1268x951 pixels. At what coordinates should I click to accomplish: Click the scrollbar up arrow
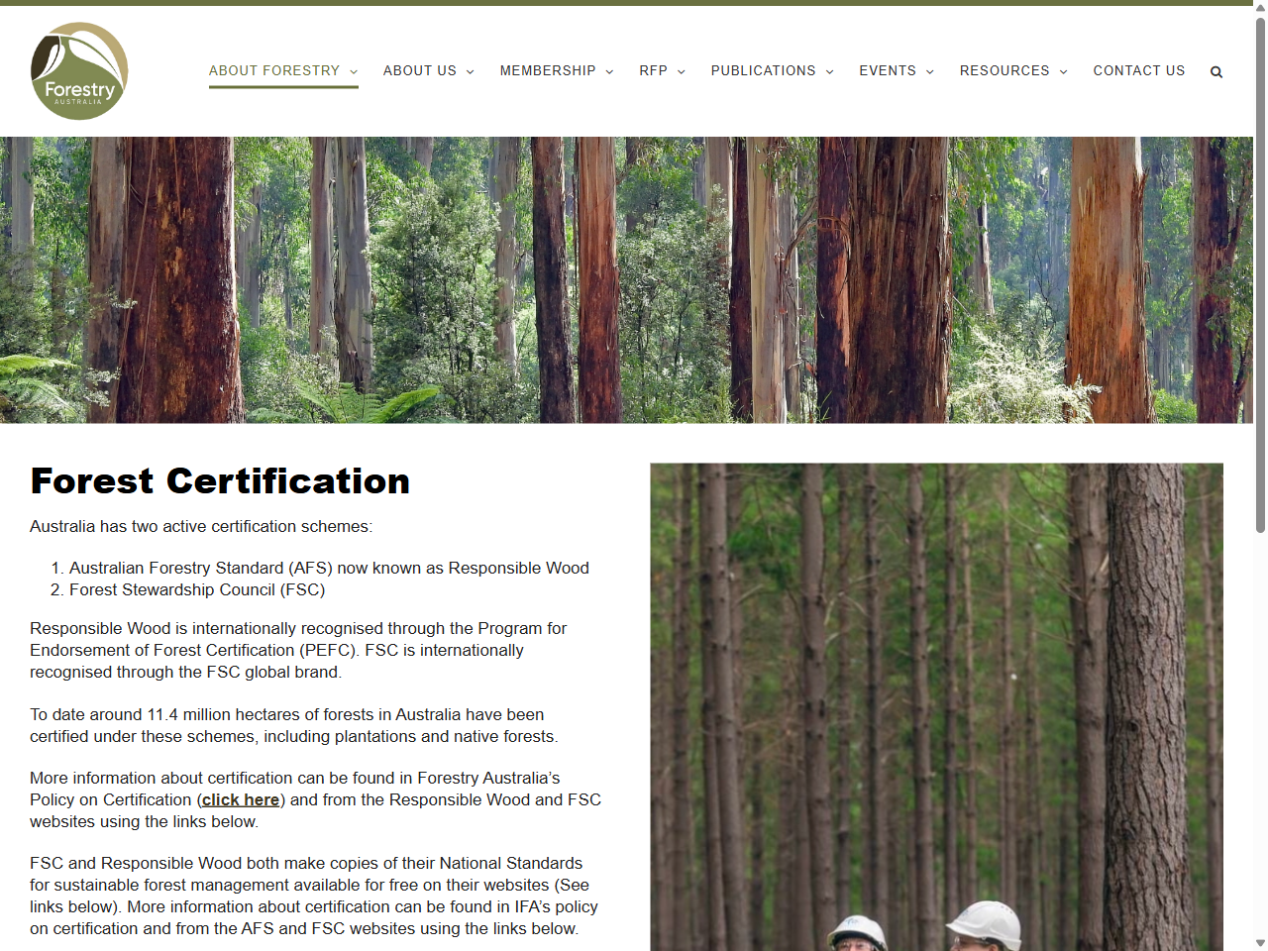1260,8
